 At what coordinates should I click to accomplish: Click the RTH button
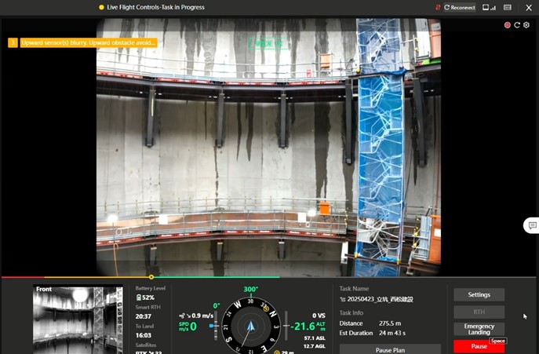[x=479, y=312]
